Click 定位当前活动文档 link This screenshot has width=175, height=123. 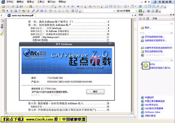tap(153, 51)
